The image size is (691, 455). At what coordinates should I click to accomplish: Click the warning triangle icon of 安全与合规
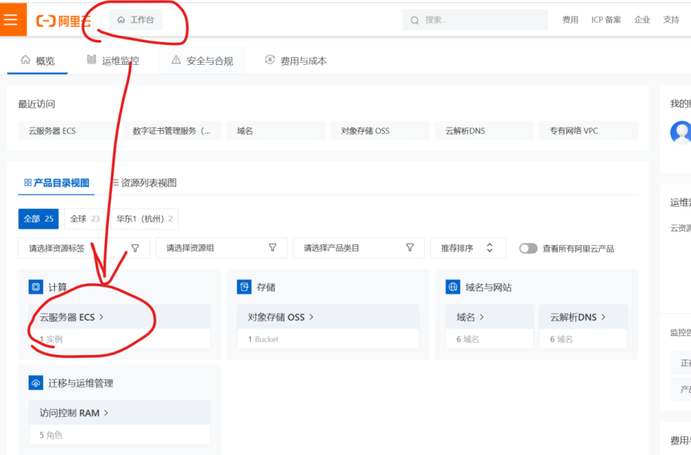[x=176, y=60]
